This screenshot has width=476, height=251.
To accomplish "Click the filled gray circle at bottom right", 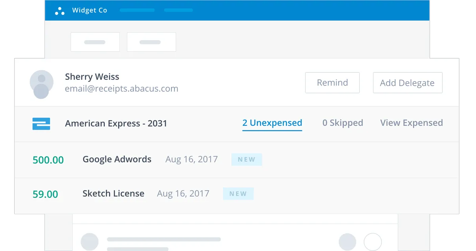I will 347,242.
